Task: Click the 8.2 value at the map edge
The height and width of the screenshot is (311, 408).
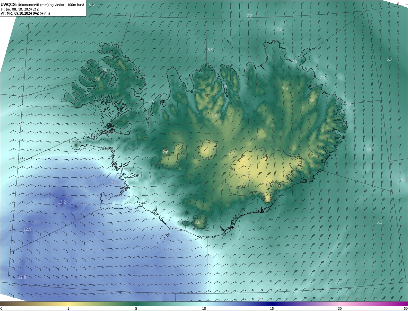Action: coord(404,180)
